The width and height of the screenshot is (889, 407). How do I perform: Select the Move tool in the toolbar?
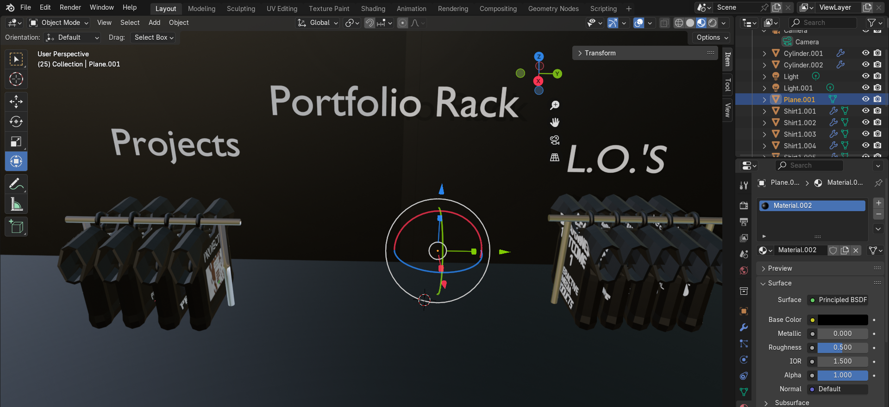[x=16, y=101]
